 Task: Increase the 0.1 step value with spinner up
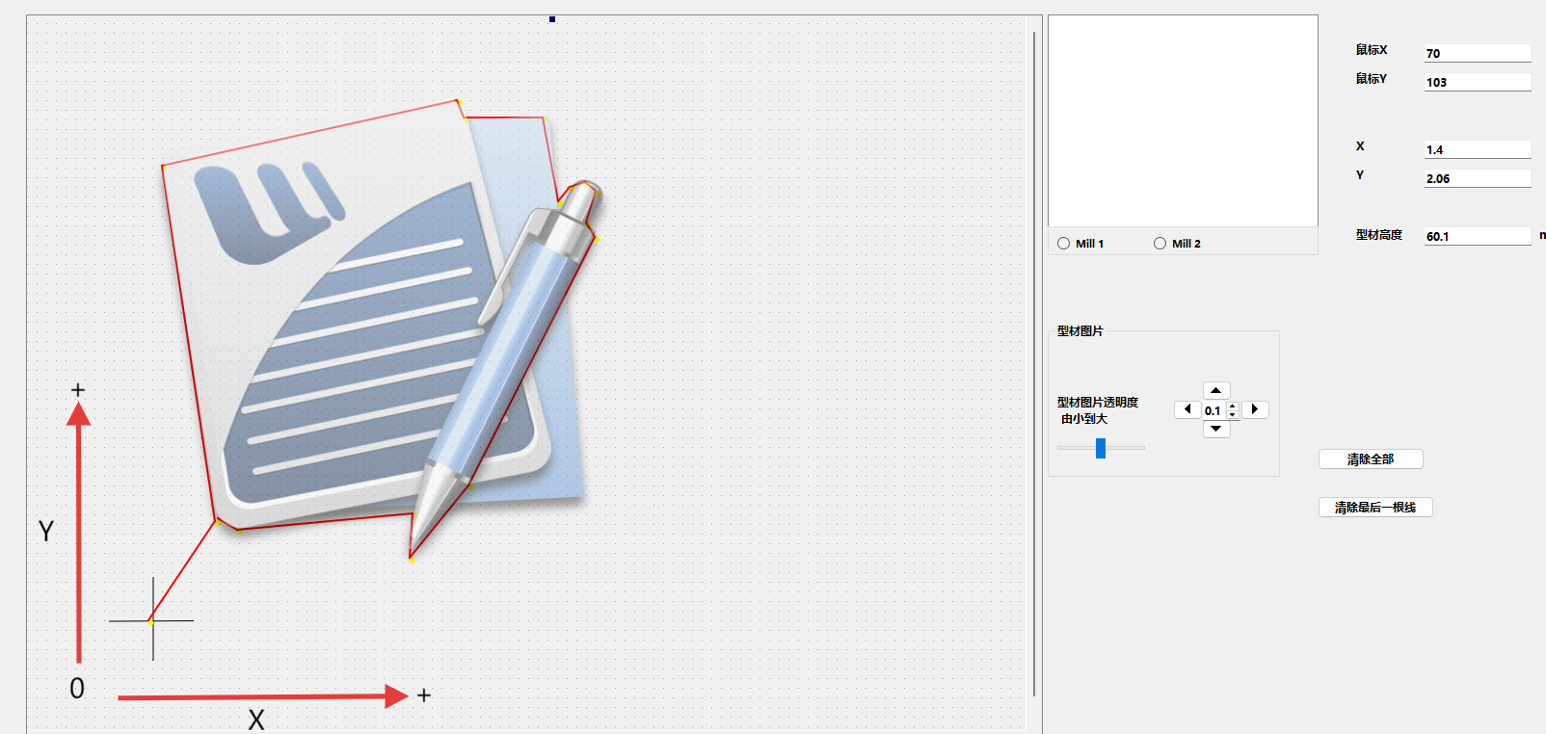tap(1233, 406)
